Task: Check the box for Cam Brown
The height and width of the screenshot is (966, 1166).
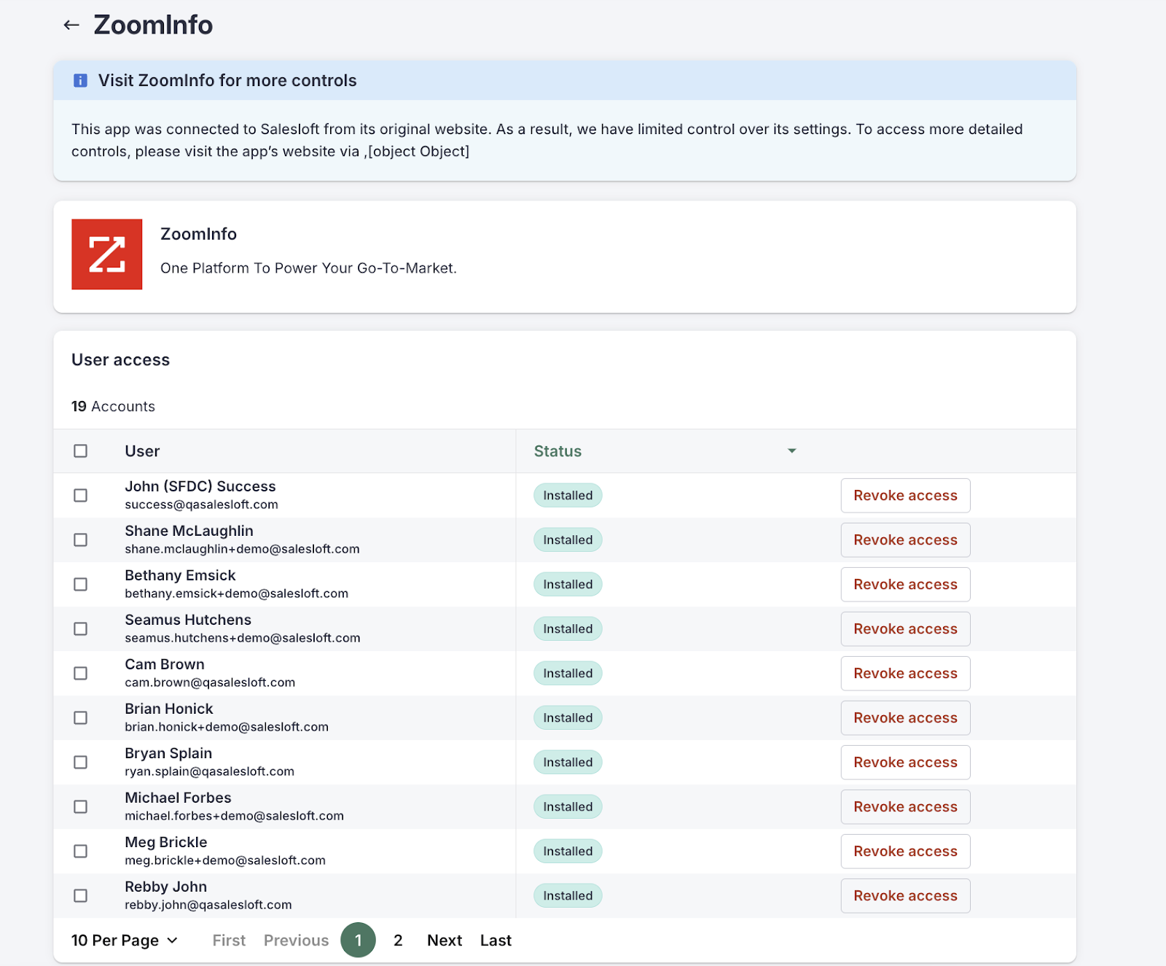Action: click(81, 674)
